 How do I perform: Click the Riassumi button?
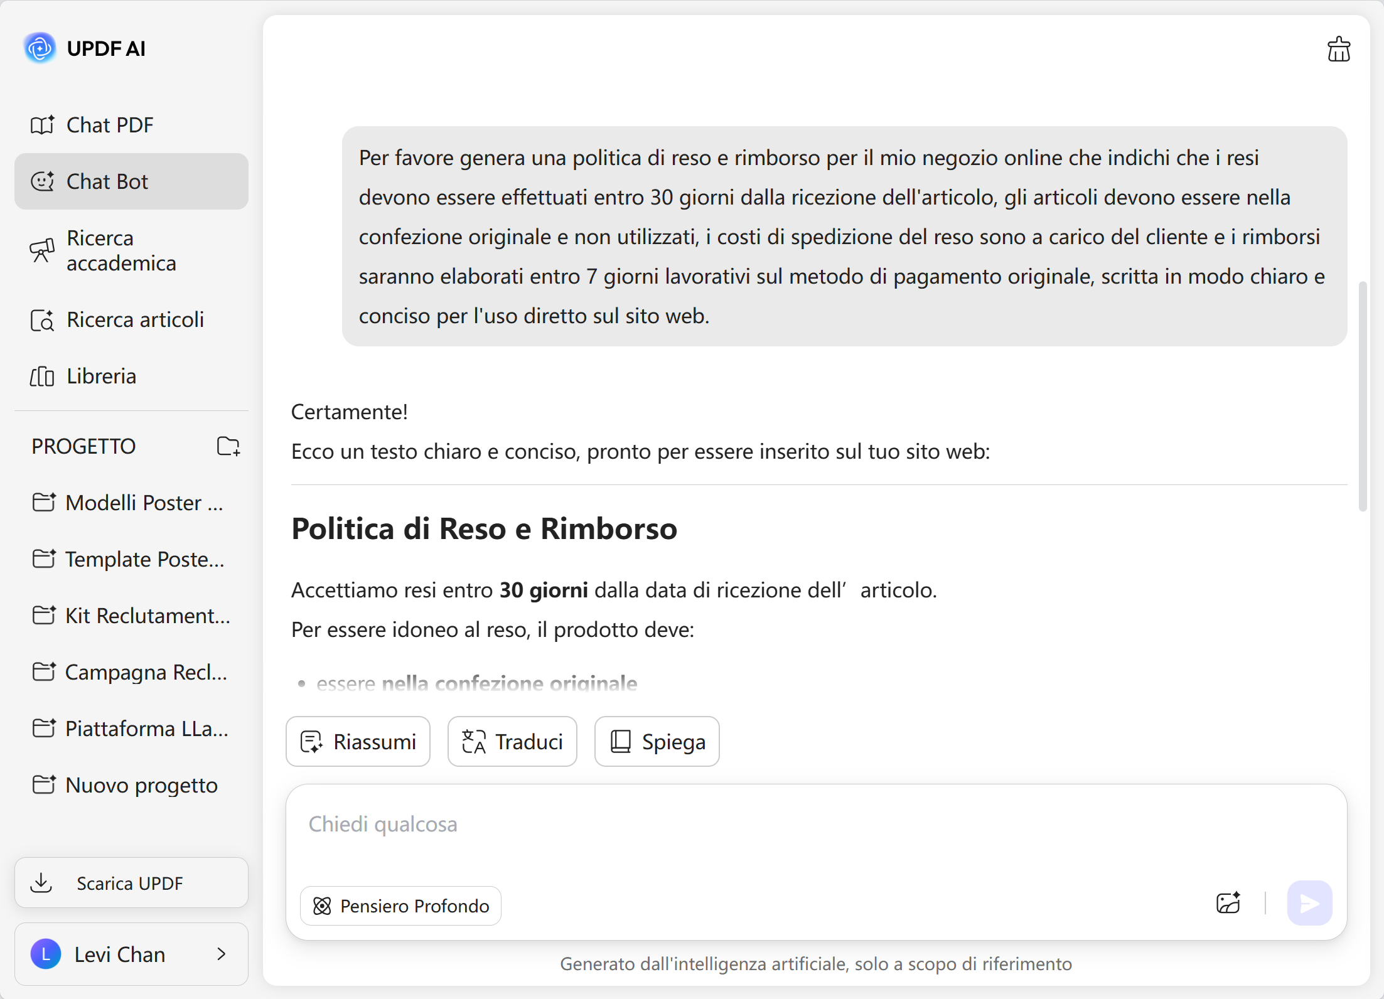click(x=358, y=741)
